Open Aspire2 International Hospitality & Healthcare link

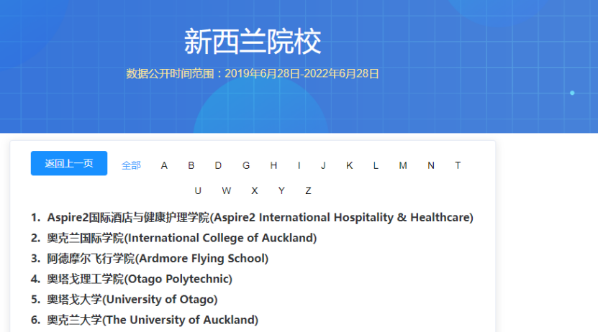(x=260, y=217)
